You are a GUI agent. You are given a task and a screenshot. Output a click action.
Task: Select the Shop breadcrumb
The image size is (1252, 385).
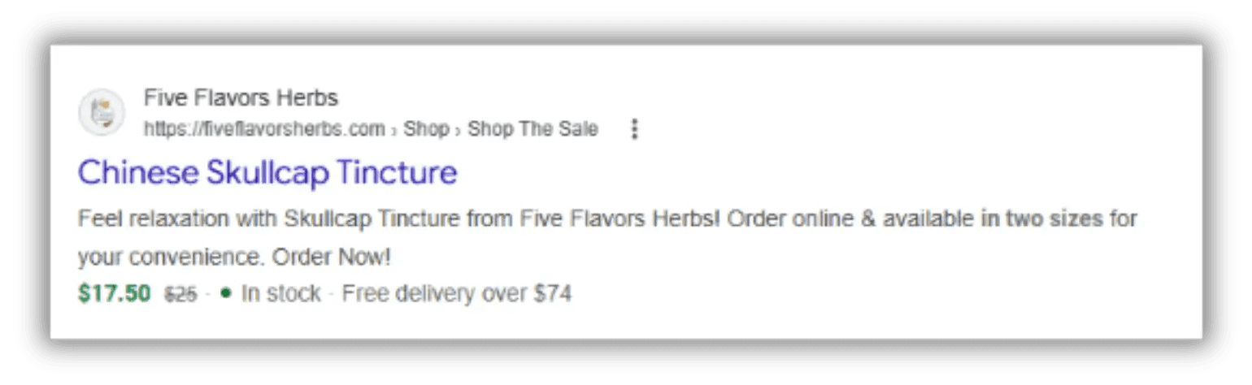[x=427, y=129]
